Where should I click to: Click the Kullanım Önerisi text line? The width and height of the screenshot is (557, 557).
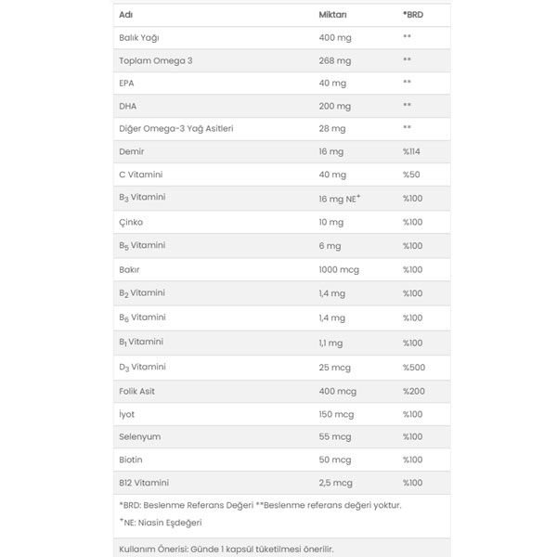point(226,549)
